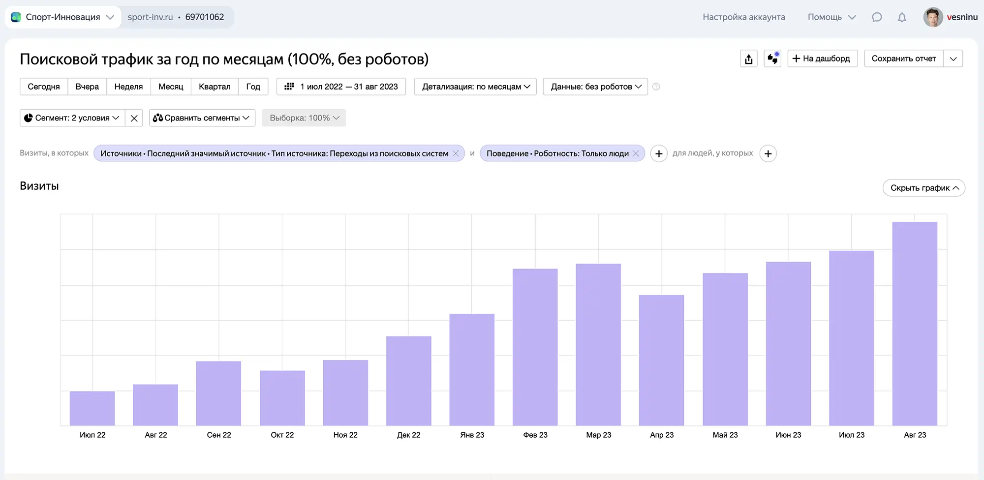984x480 pixels.
Task: Select the 'Квартал' period tab
Action: pyautogui.click(x=215, y=87)
